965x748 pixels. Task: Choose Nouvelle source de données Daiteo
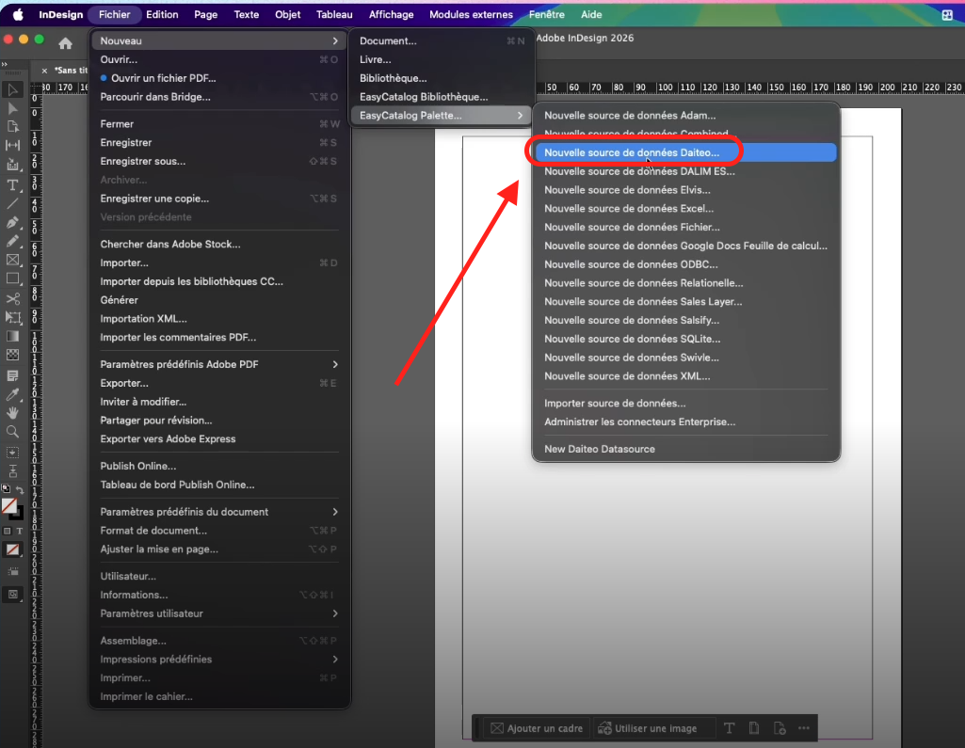[685, 152]
